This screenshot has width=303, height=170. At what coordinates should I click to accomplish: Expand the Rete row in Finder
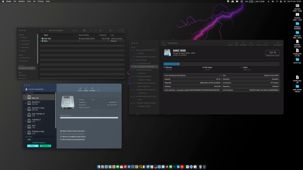pos(41,41)
